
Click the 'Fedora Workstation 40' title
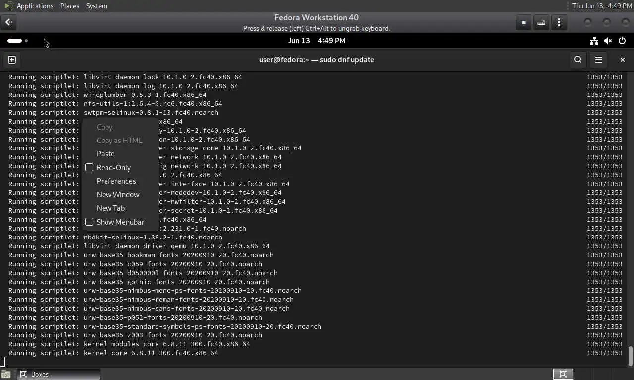tap(317, 18)
